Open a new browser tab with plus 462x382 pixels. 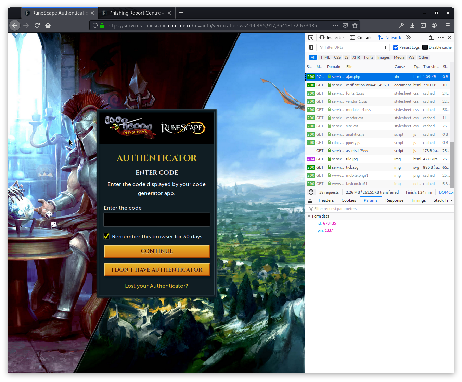tap(181, 13)
